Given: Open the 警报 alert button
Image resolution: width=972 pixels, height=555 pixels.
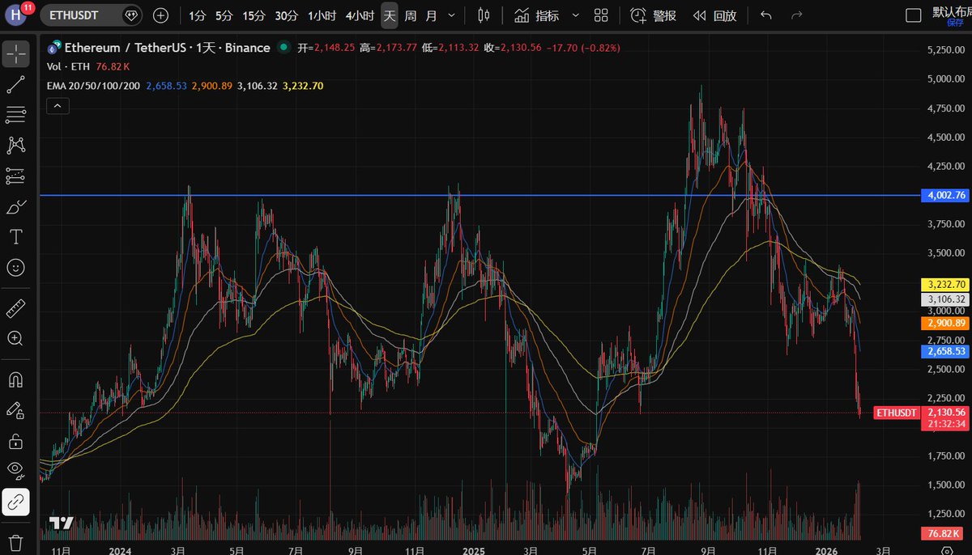Looking at the screenshot, I should (654, 15).
